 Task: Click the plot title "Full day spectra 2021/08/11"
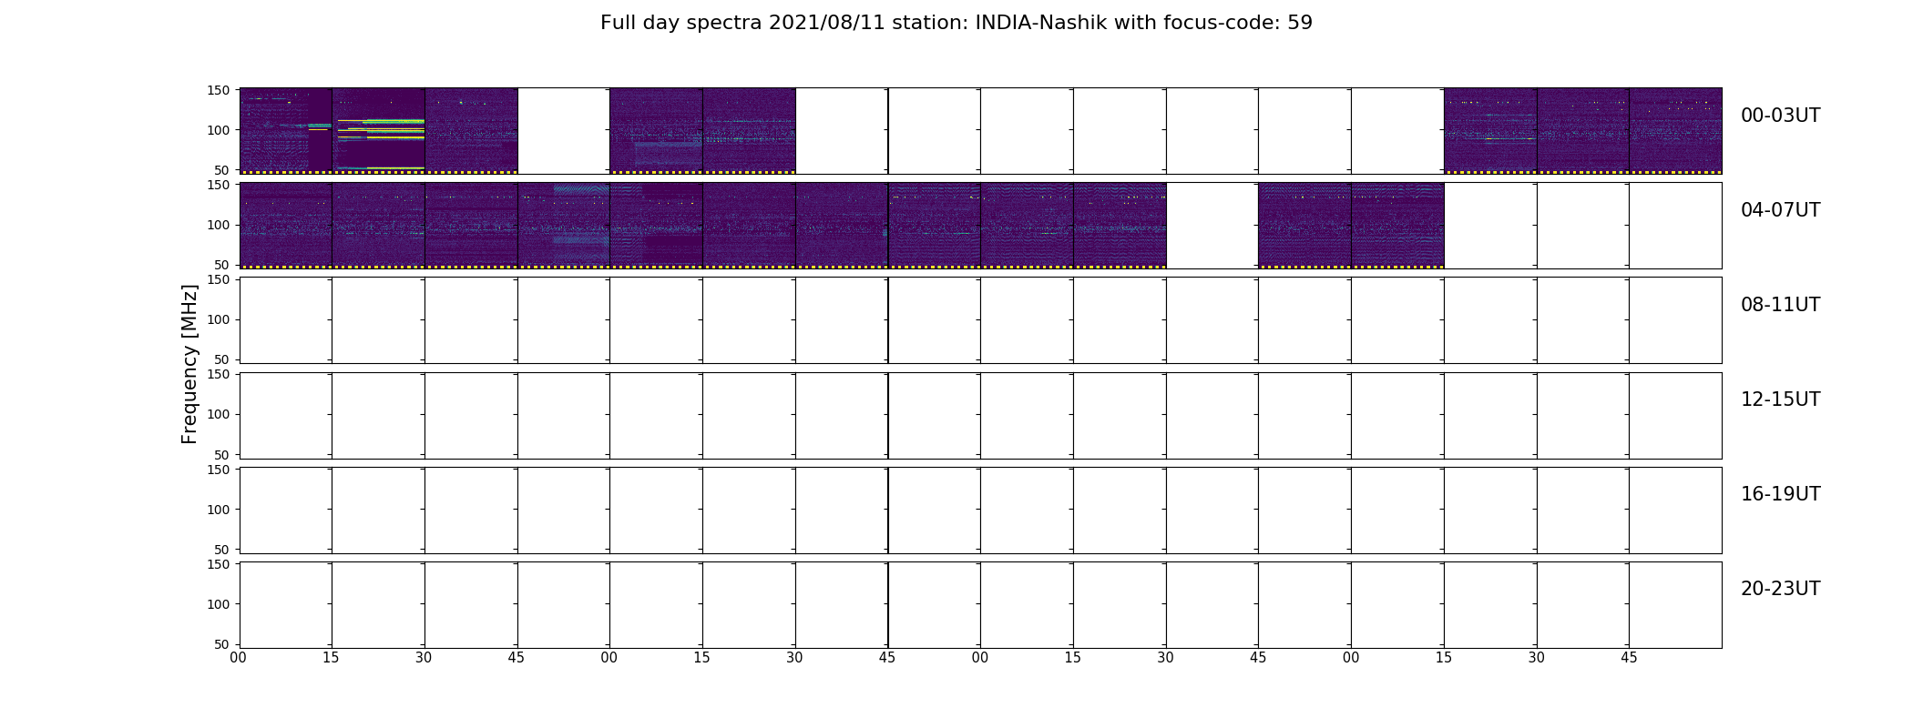(x=742, y=23)
